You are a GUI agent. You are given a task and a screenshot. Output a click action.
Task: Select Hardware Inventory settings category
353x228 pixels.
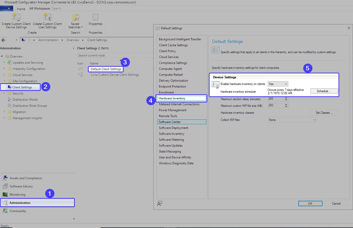(182, 98)
